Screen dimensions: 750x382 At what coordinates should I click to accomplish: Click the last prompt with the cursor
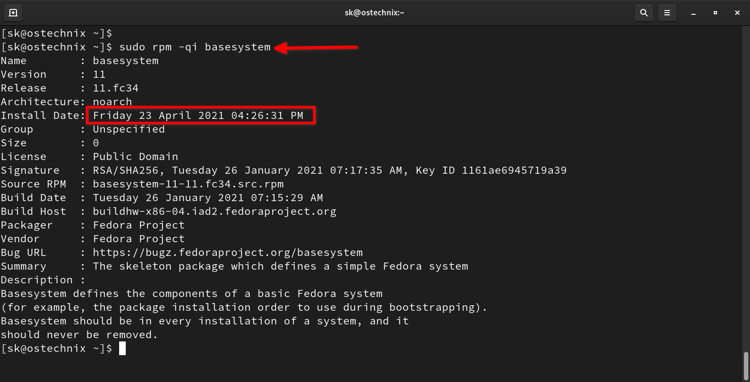click(x=63, y=349)
